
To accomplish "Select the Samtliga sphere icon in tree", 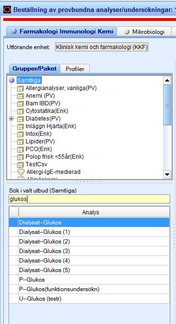I will click(x=11, y=80).
